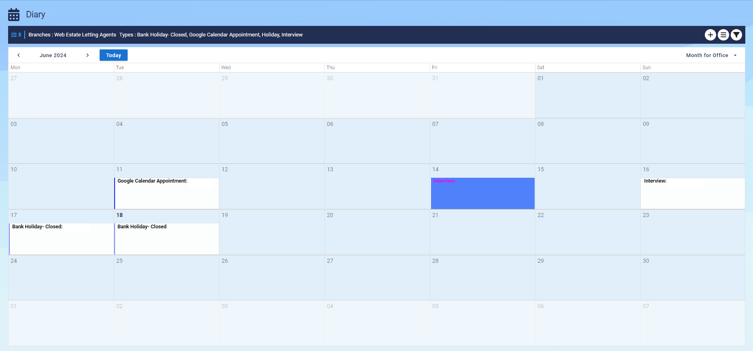Screen dimensions: 753x351
Task: Select day 25 date cell
Action: tap(166, 278)
